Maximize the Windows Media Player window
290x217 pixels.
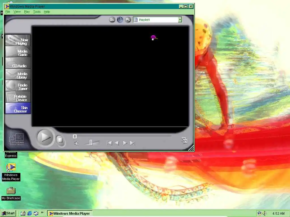185,6
